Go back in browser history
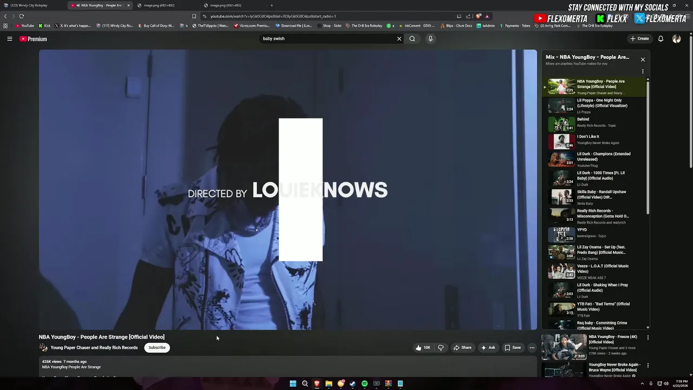 tap(5, 16)
